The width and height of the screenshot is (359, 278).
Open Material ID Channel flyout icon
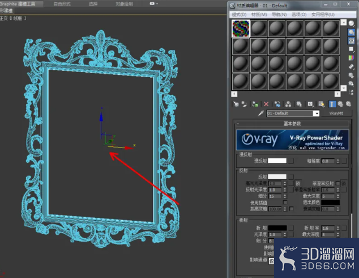pos(310,104)
